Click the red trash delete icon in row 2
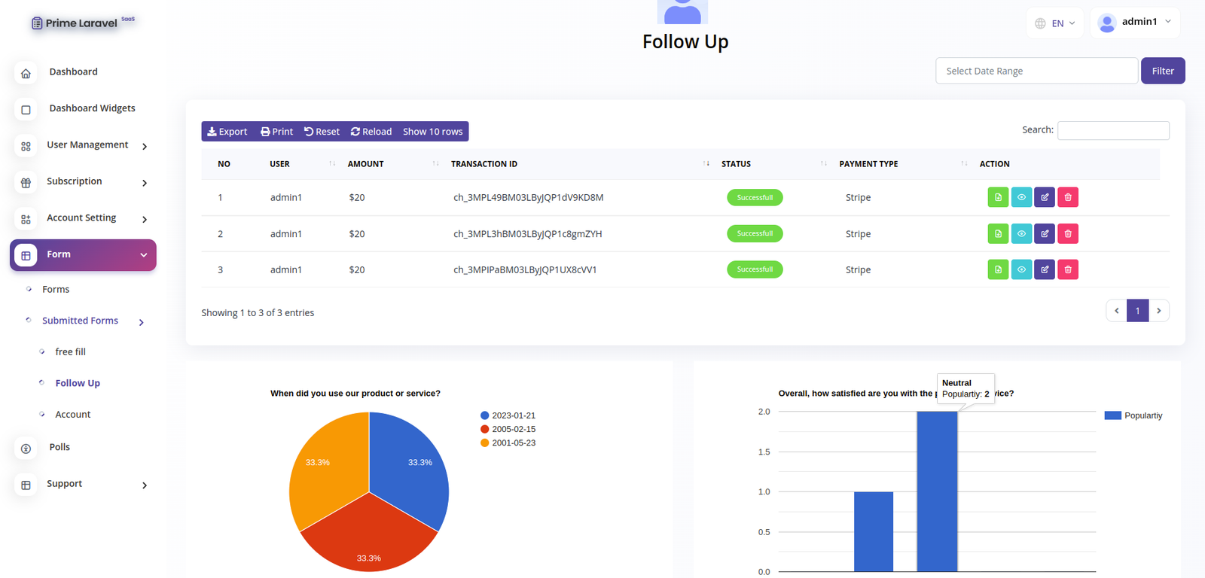The width and height of the screenshot is (1205, 578). (1068, 233)
